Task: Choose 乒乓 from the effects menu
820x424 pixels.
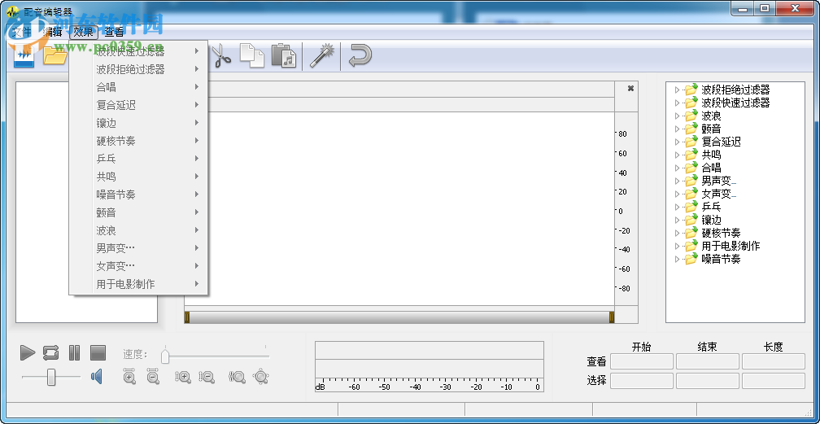Action: 138,159
